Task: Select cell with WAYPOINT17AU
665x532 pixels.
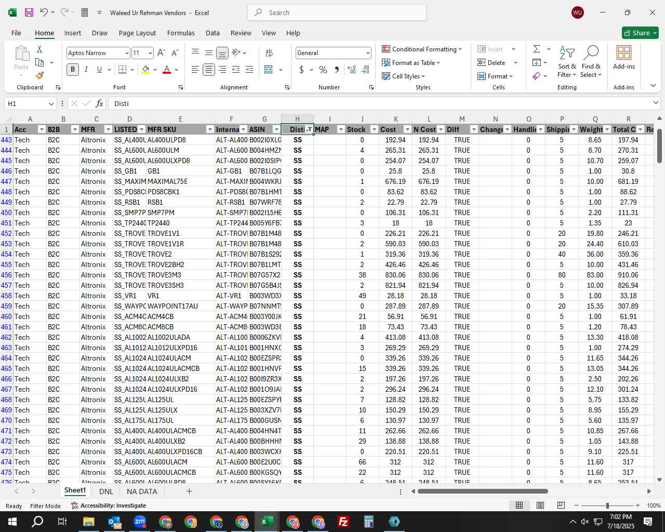Action: (x=180, y=306)
